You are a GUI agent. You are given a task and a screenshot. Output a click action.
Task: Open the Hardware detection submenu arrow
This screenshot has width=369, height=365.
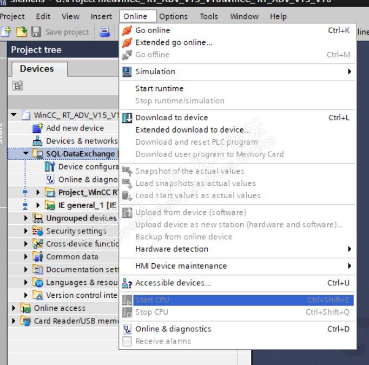tap(350, 249)
